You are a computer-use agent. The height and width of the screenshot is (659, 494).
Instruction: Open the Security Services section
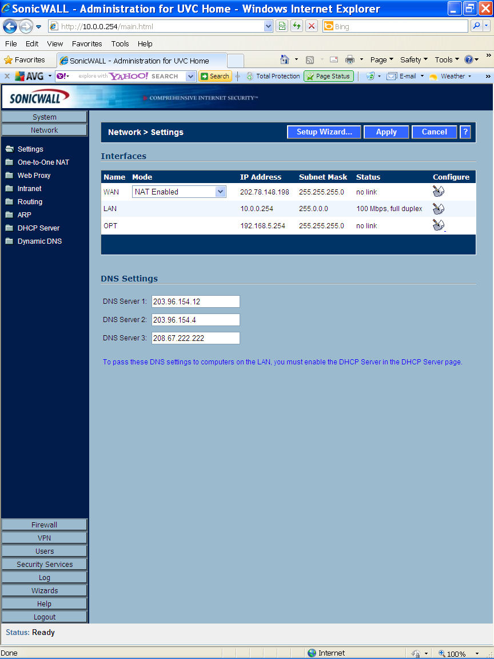coord(45,565)
